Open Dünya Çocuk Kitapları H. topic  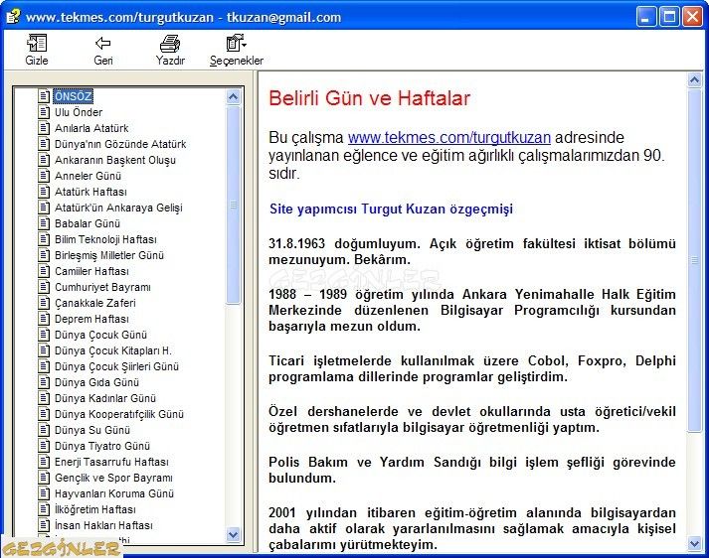(112, 350)
